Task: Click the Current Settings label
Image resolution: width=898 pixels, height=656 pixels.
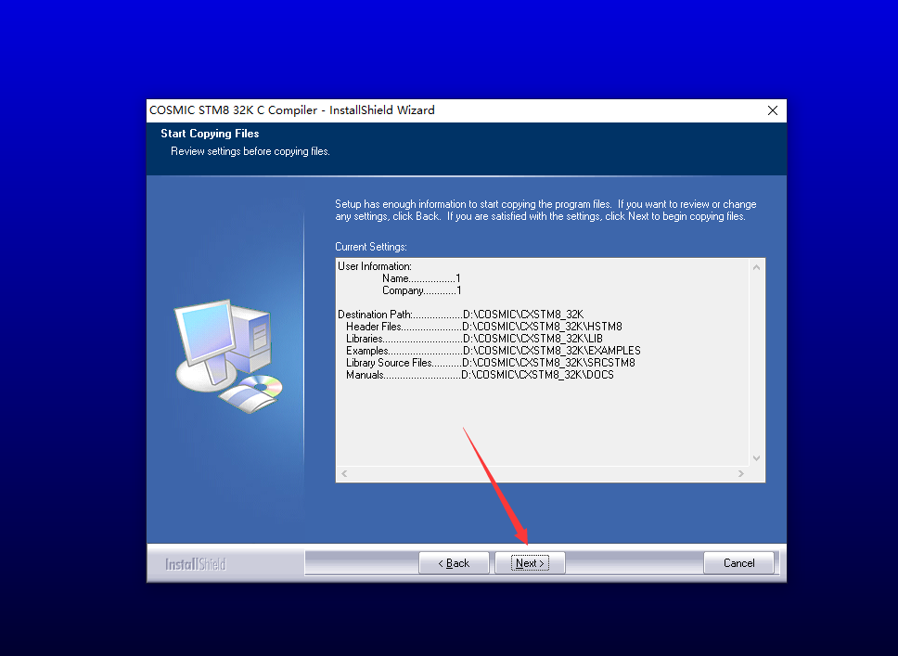Action: coord(371,247)
